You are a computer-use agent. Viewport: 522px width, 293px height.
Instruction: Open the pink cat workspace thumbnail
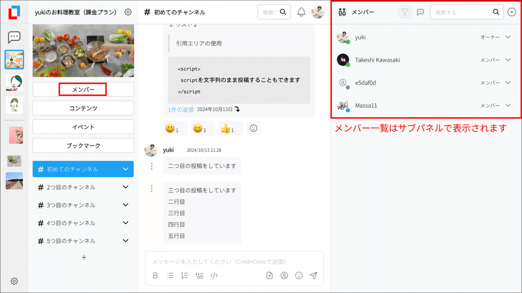point(16,135)
